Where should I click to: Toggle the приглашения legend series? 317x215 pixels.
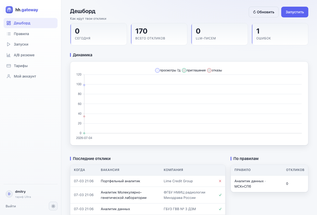[194, 70]
